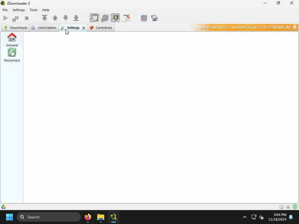Stop all downloads with the square button
The width and height of the screenshot is (299, 224).
(27, 18)
